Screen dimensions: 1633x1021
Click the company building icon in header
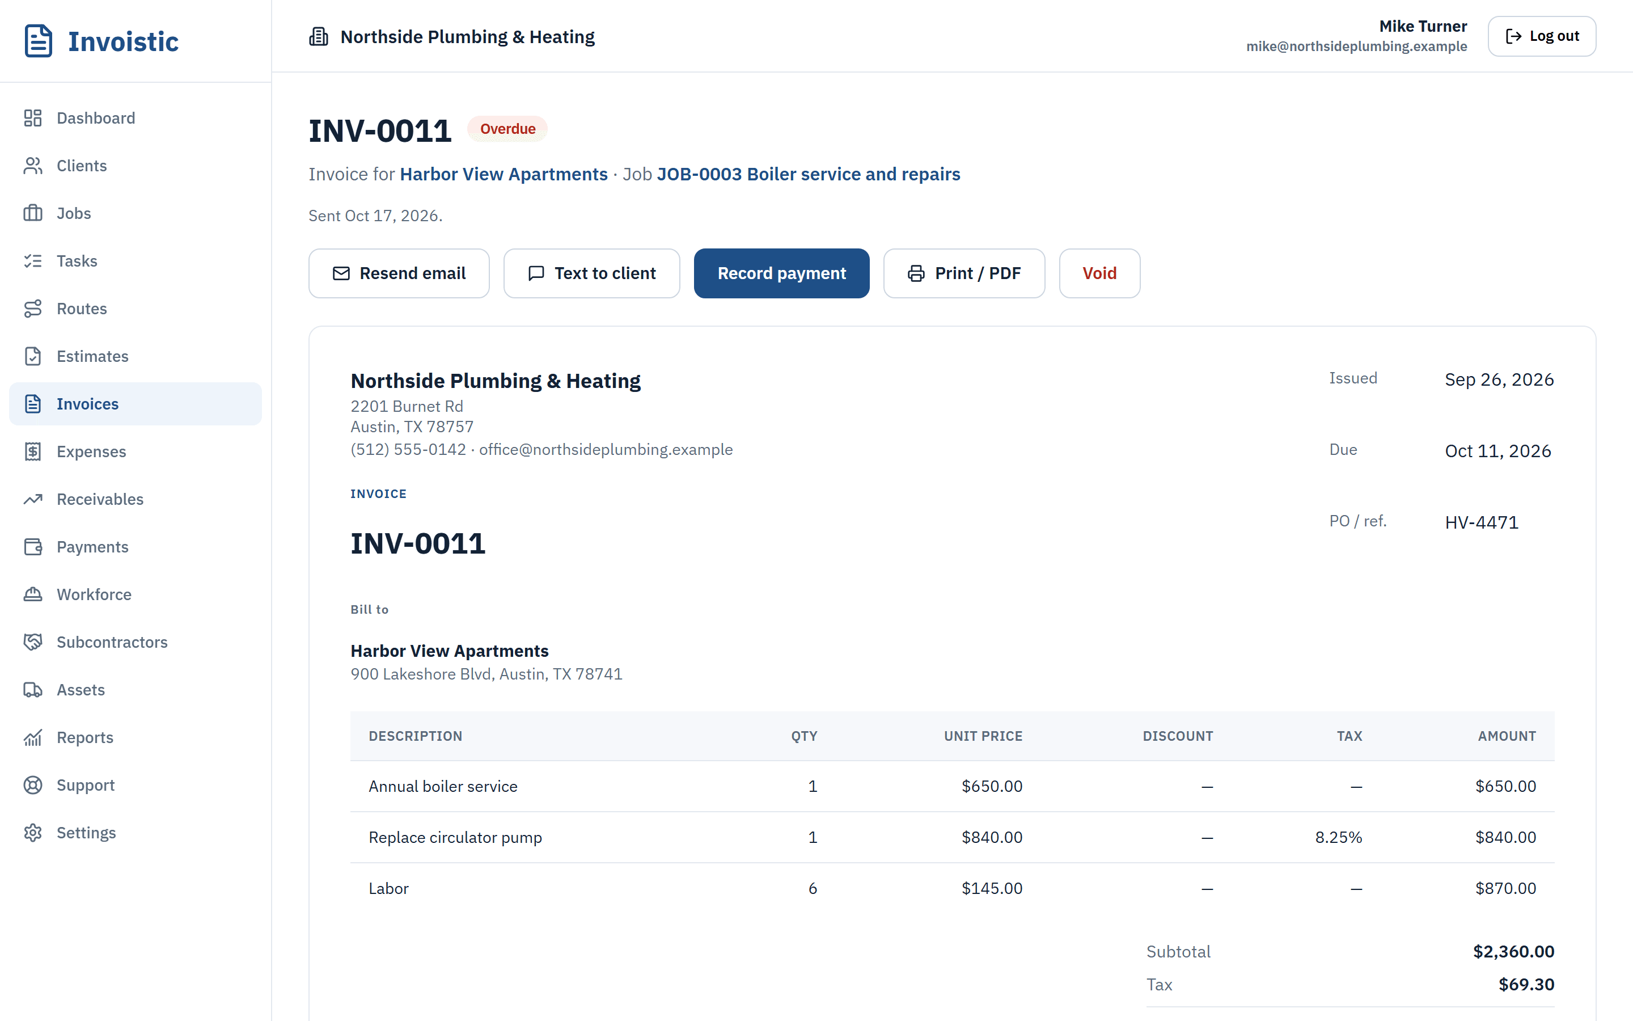(319, 36)
